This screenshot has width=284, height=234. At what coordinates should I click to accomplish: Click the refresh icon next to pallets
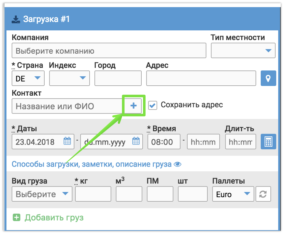[x=263, y=194]
